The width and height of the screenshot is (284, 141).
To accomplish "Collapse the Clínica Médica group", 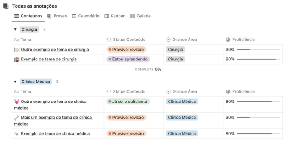I will pos(15,82).
